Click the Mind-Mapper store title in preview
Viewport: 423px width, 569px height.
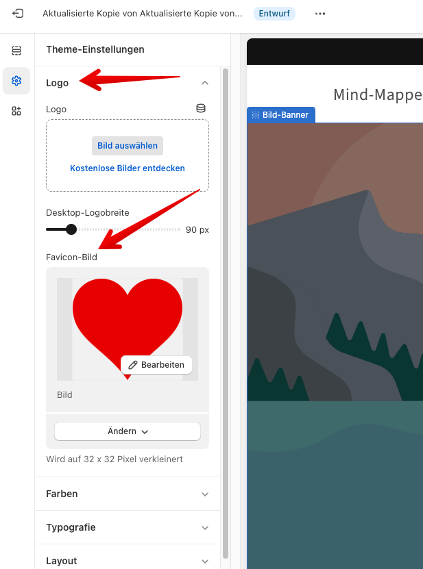tap(378, 94)
